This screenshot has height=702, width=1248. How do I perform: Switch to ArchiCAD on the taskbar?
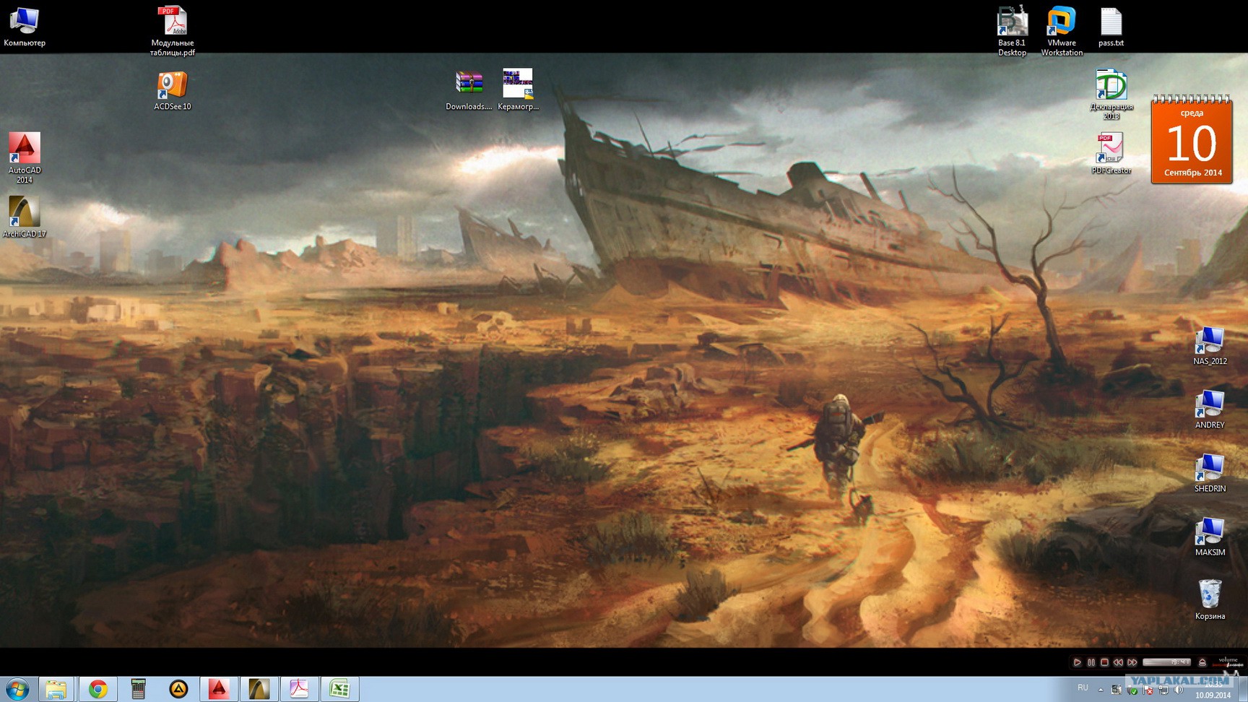coord(259,689)
